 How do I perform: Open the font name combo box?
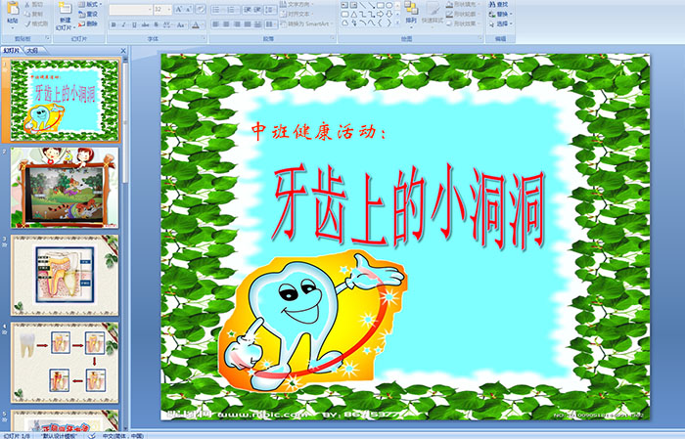click(x=130, y=10)
